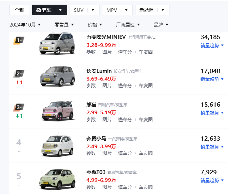228x194 pixels.
Task: Open the 奔腾小马 title link
Action: pyautogui.click(x=96, y=139)
